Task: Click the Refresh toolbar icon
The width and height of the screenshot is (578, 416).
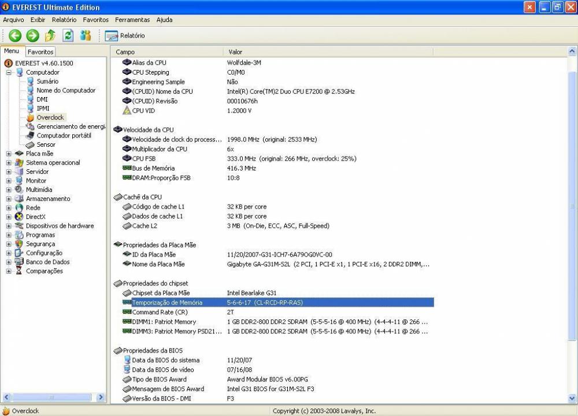Action: click(68, 35)
